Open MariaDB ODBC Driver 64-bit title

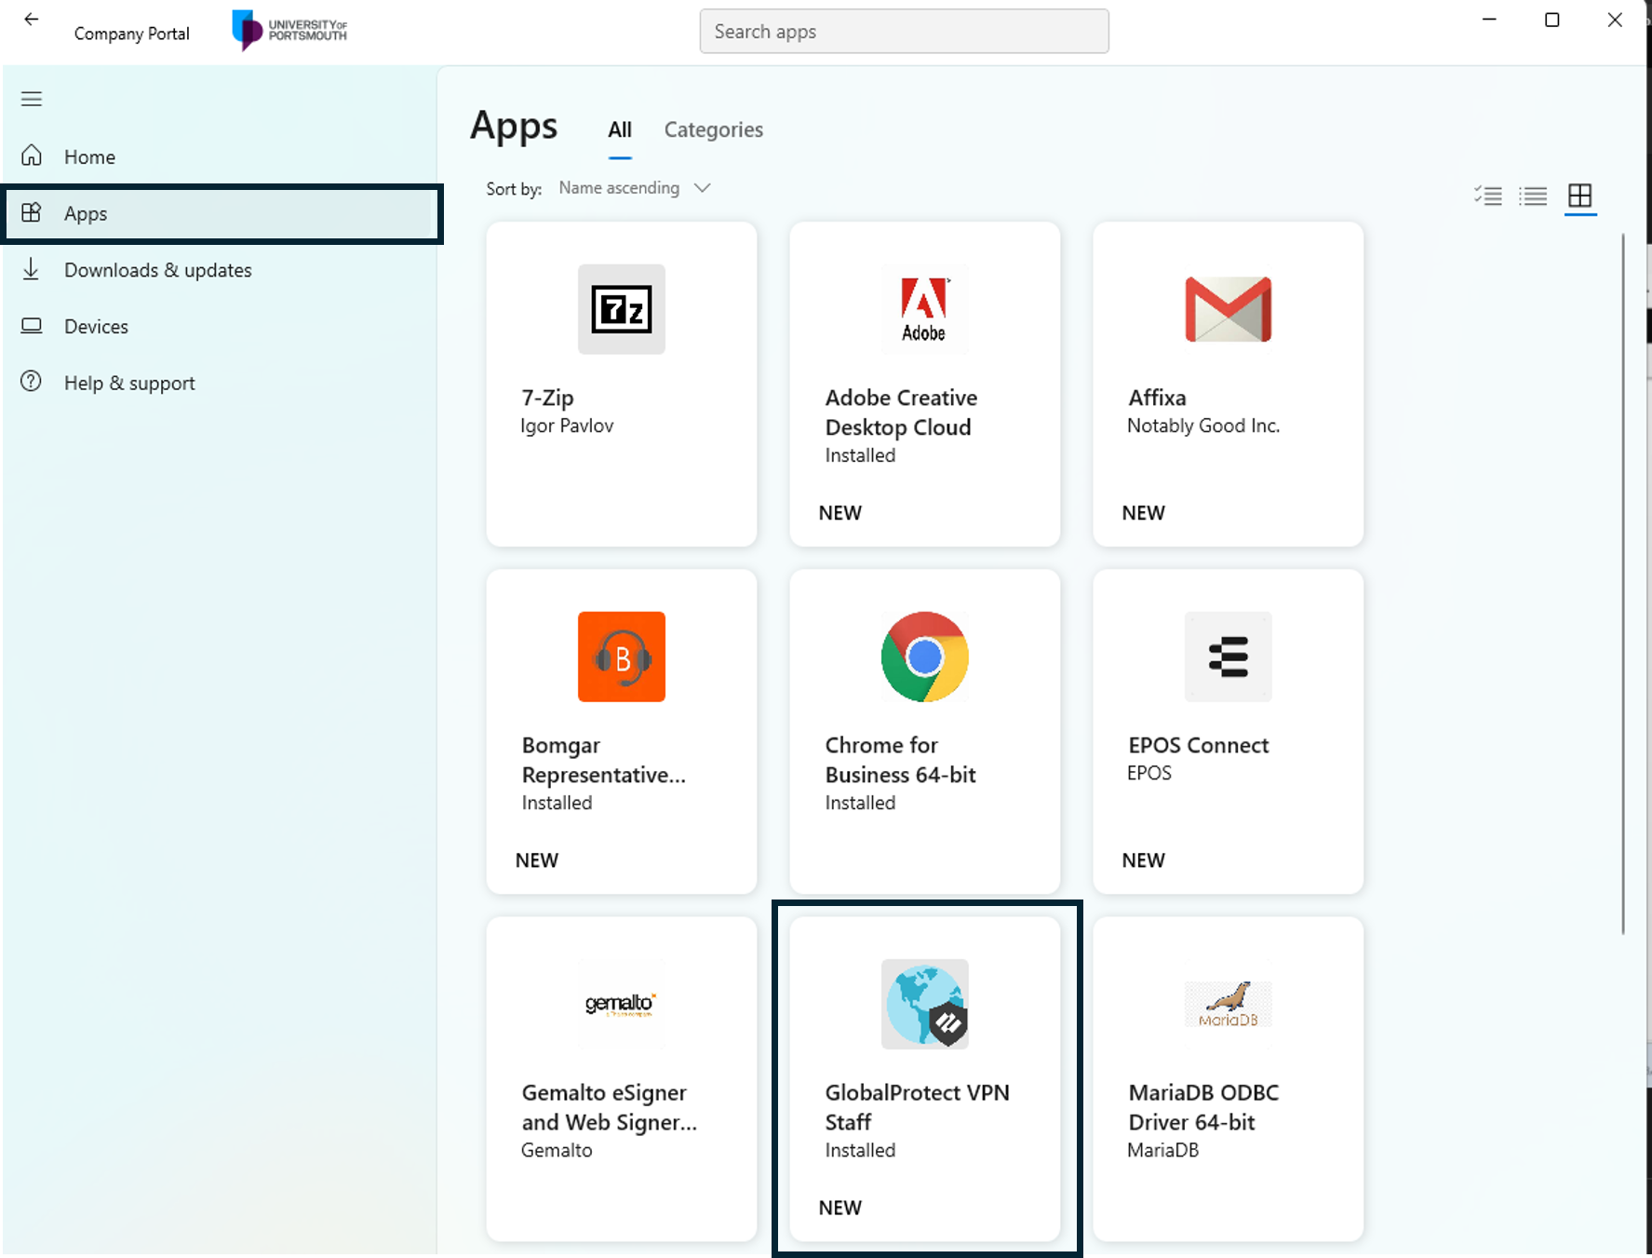click(1203, 1107)
